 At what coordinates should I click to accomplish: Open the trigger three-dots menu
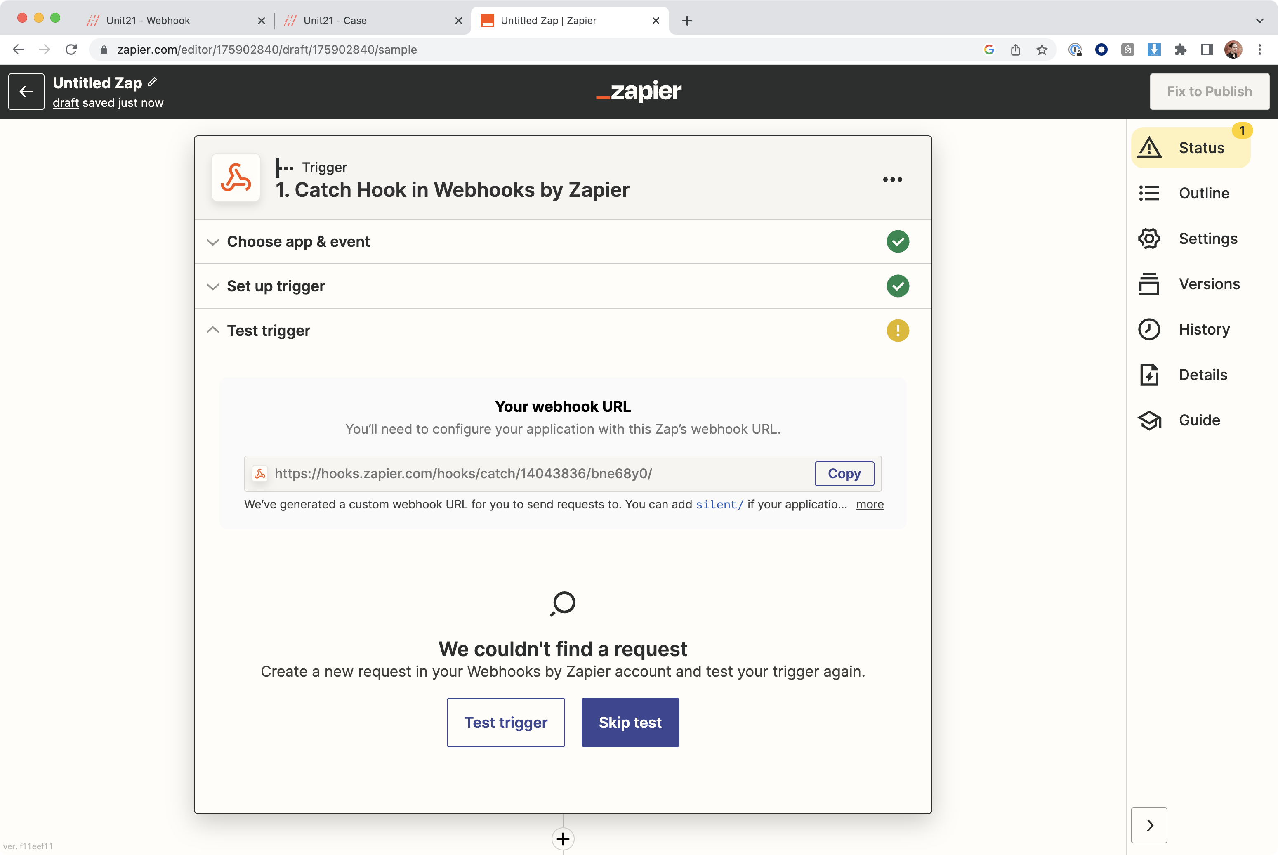pyautogui.click(x=892, y=180)
